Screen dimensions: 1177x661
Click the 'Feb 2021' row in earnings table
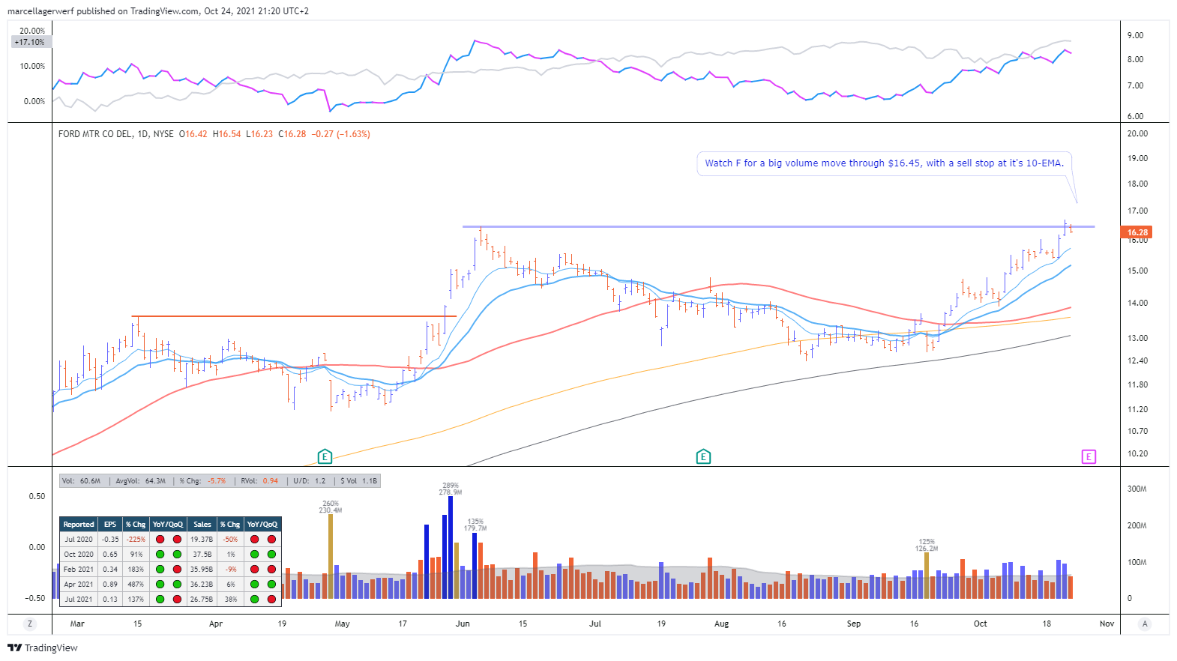(x=170, y=570)
